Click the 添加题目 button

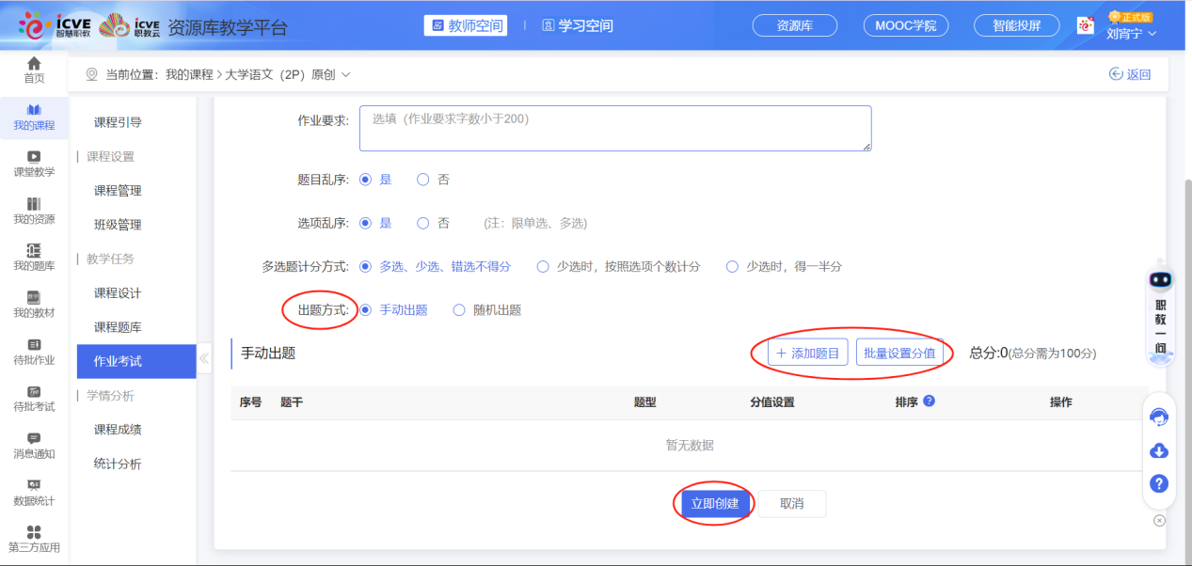pos(807,353)
